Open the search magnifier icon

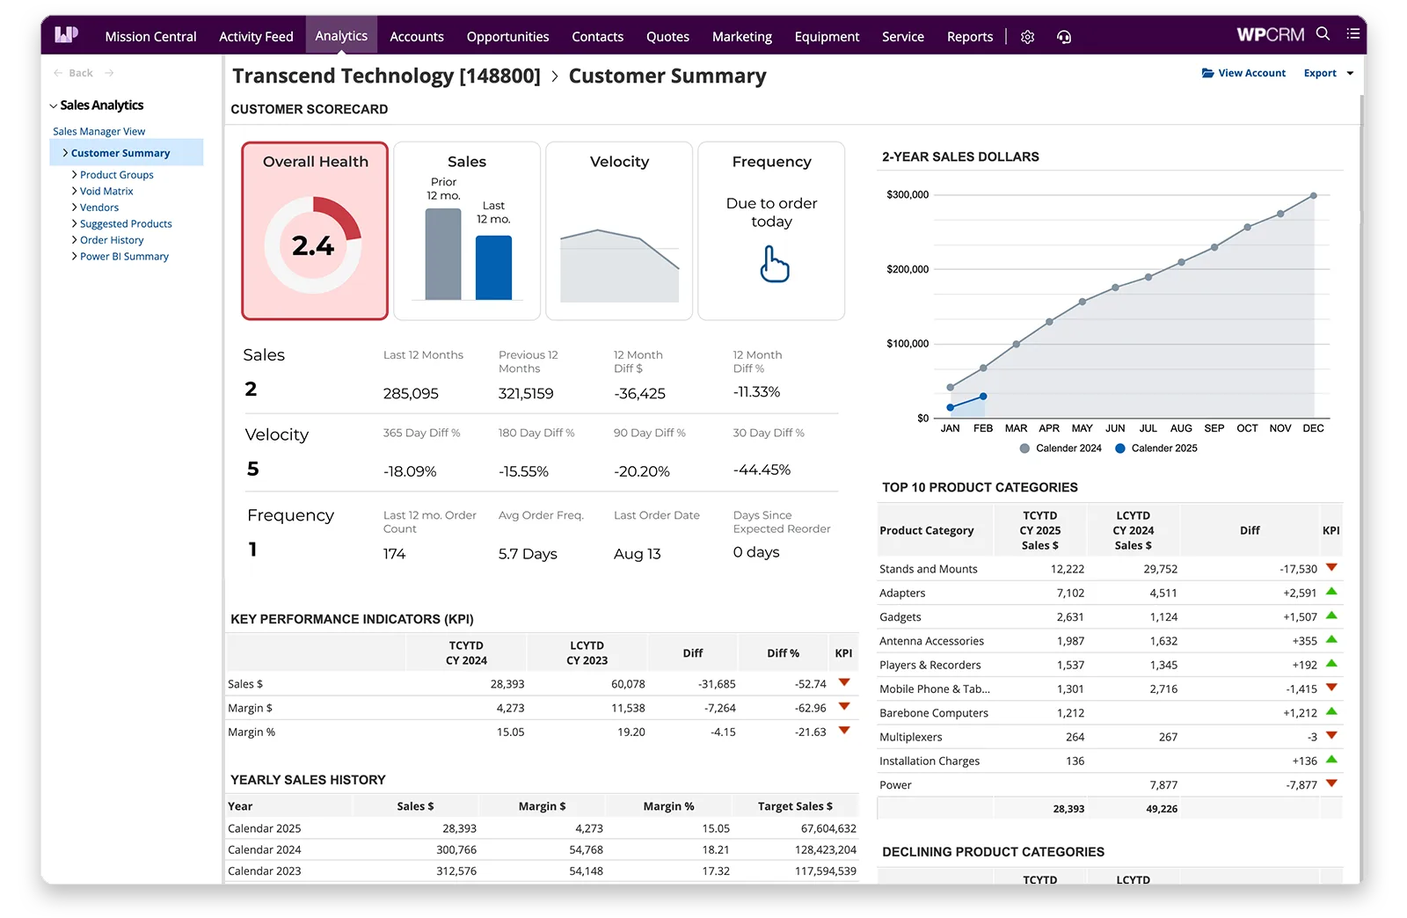(1323, 34)
